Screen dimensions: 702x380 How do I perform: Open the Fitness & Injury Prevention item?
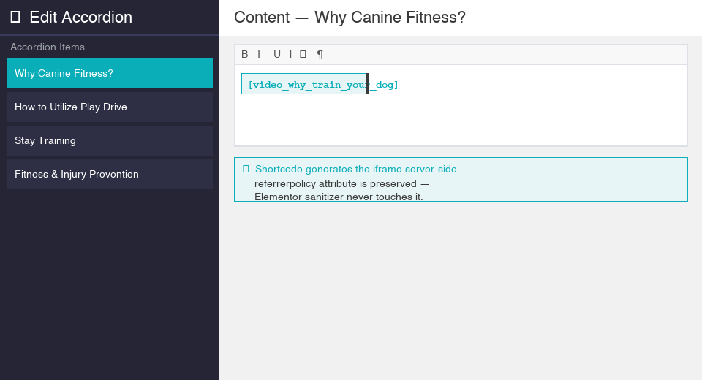110,175
